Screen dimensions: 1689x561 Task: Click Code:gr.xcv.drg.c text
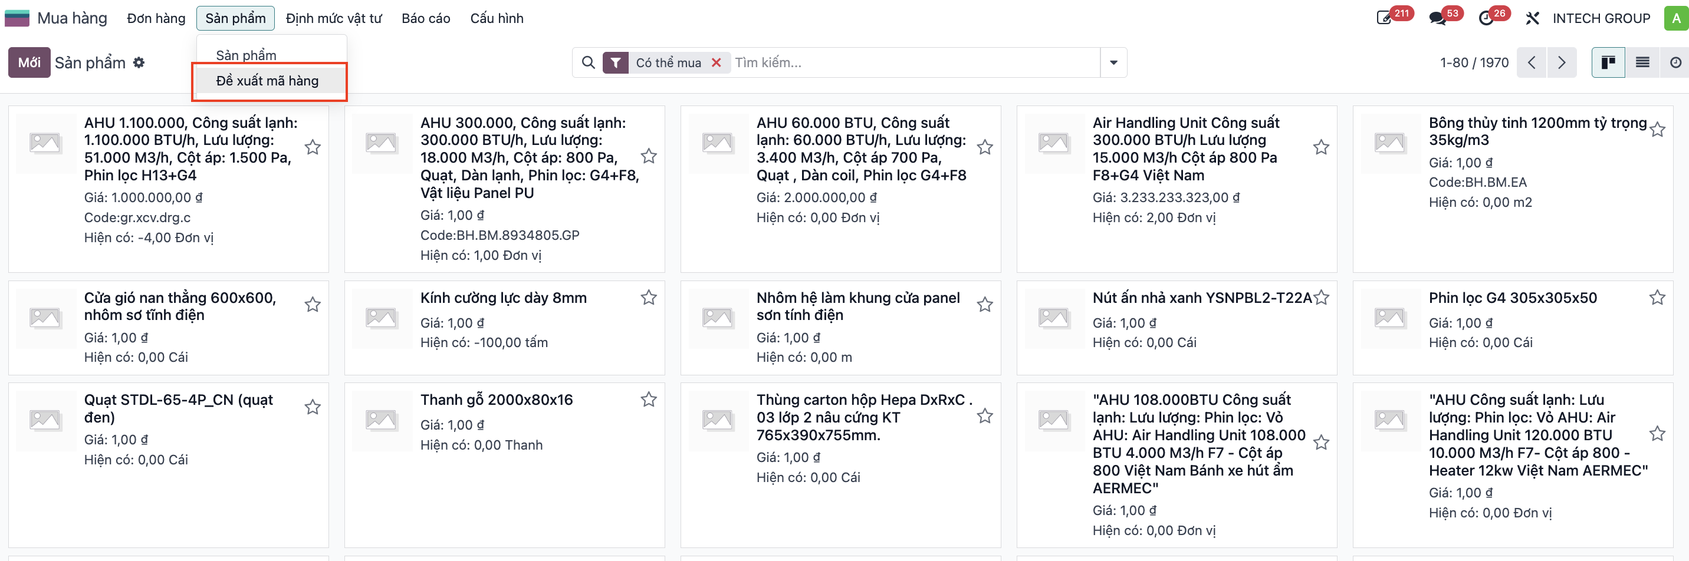(137, 217)
